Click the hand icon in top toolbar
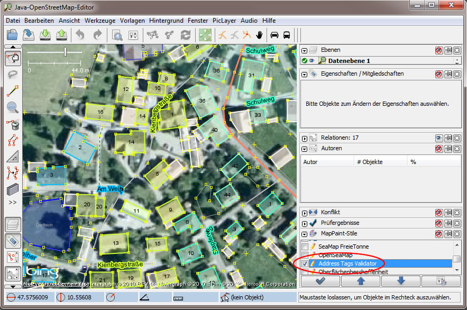The height and width of the screenshot is (310, 467). [259, 35]
